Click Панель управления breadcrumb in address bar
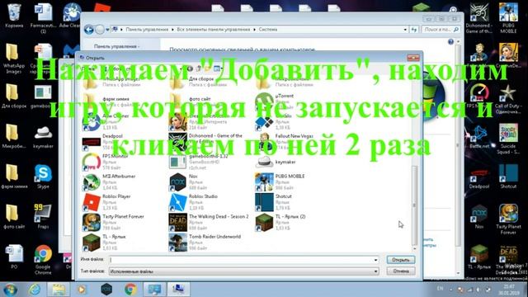528x297 pixels. click(x=147, y=30)
